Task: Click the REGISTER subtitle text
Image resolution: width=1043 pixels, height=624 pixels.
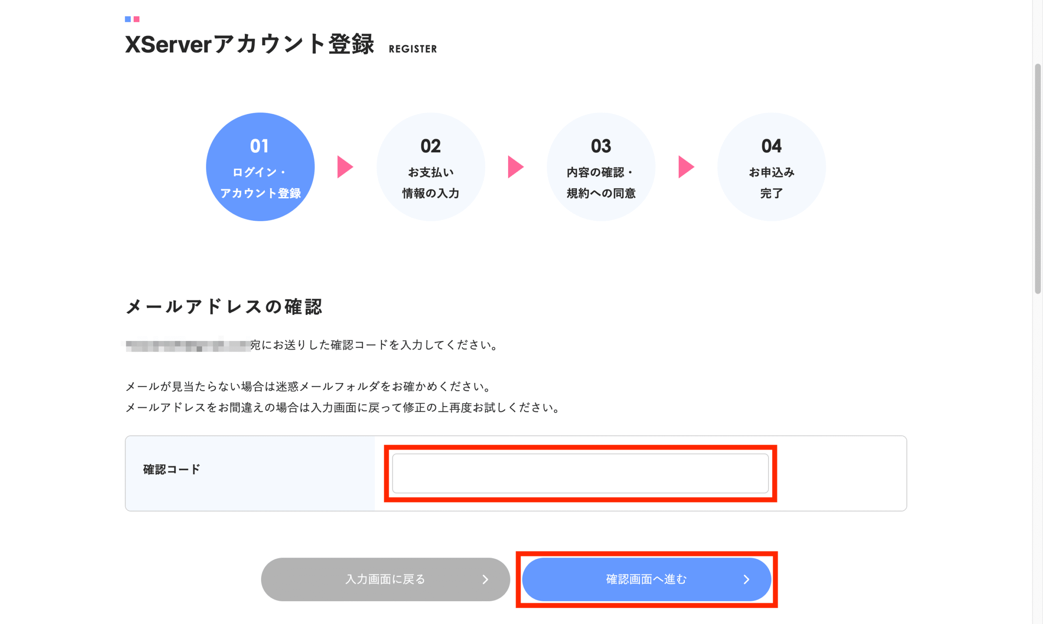Action: (413, 49)
